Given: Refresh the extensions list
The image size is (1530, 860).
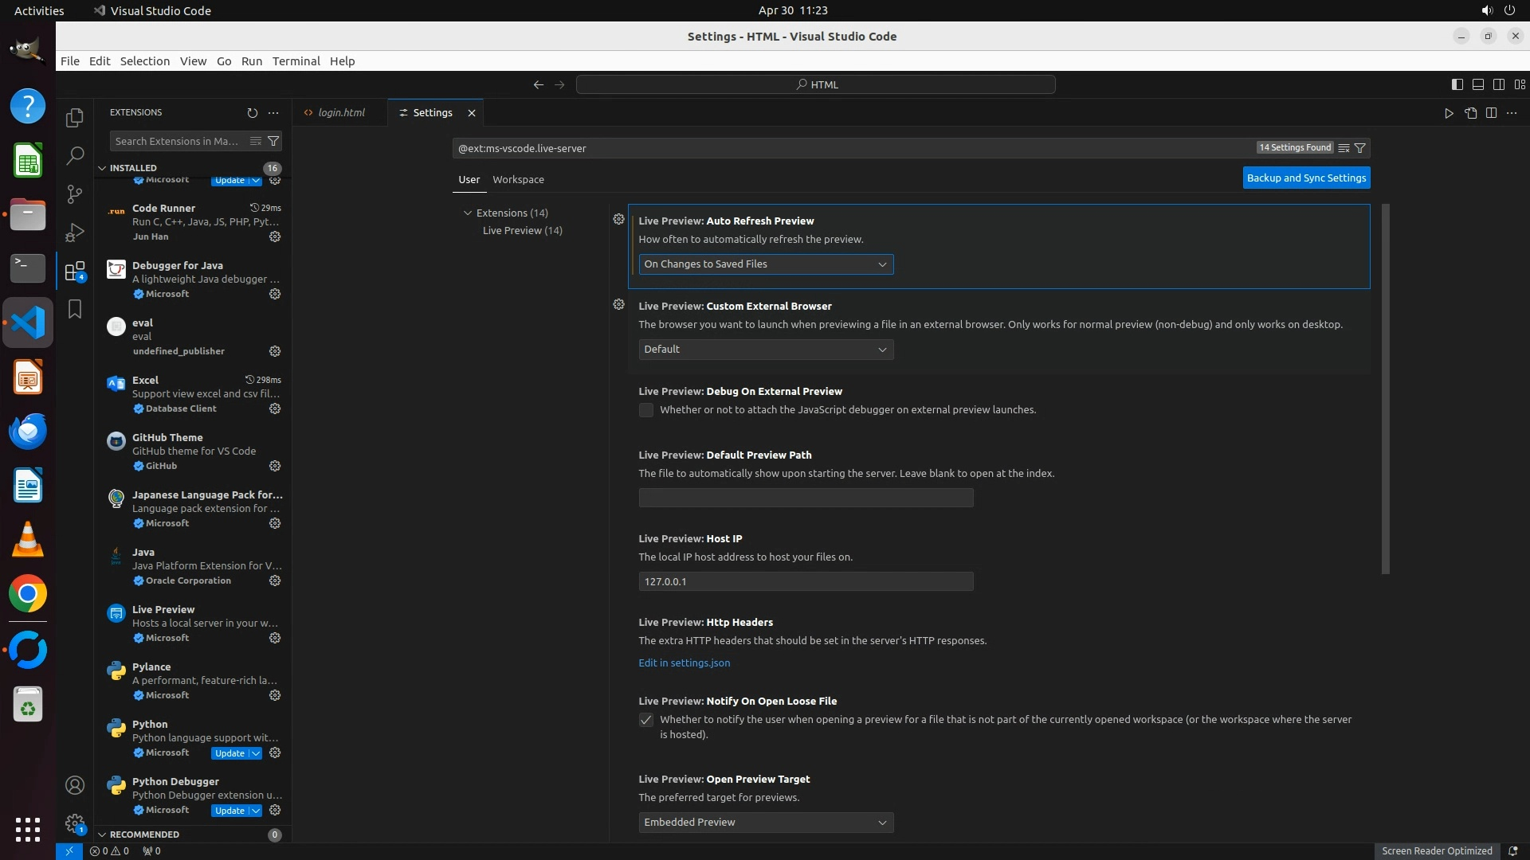Looking at the screenshot, I should (253, 113).
